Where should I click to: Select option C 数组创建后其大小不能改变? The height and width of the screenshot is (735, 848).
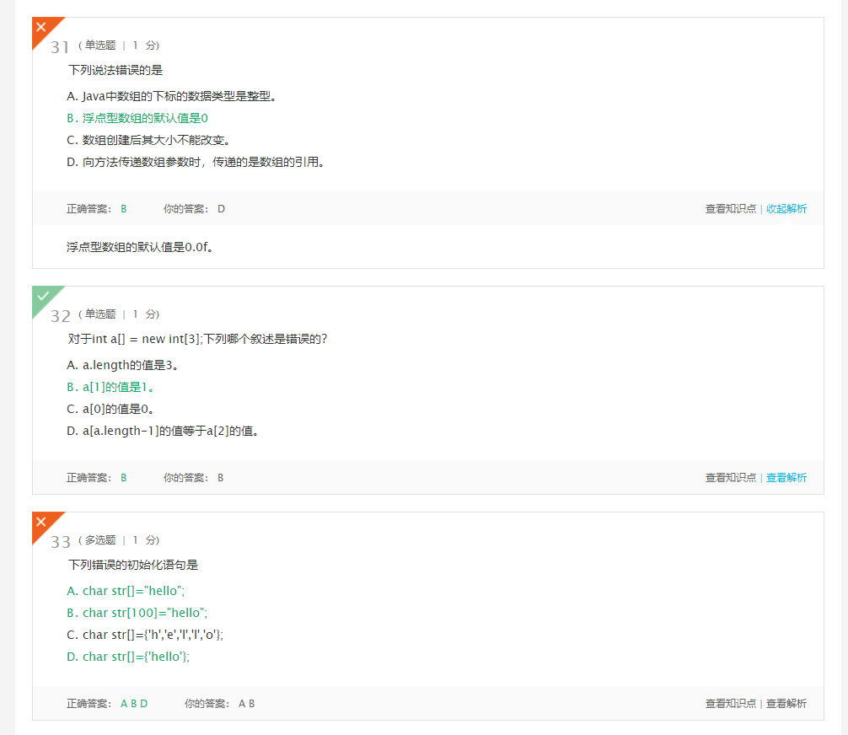coord(149,140)
